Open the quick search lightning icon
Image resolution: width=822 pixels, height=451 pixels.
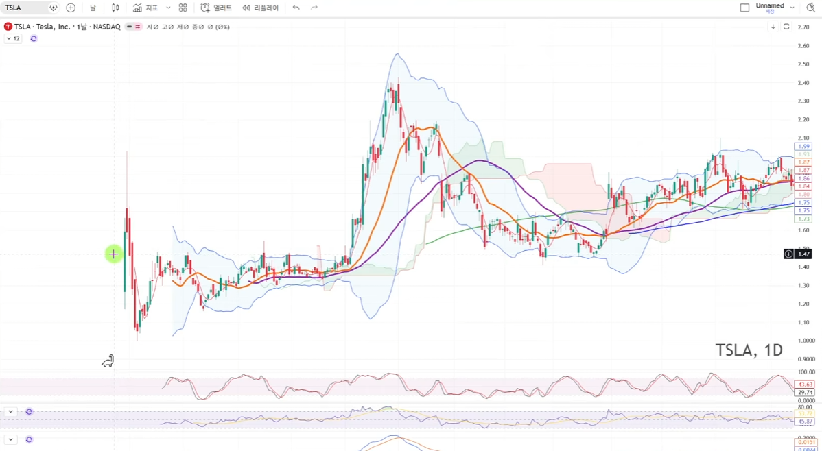tap(811, 8)
